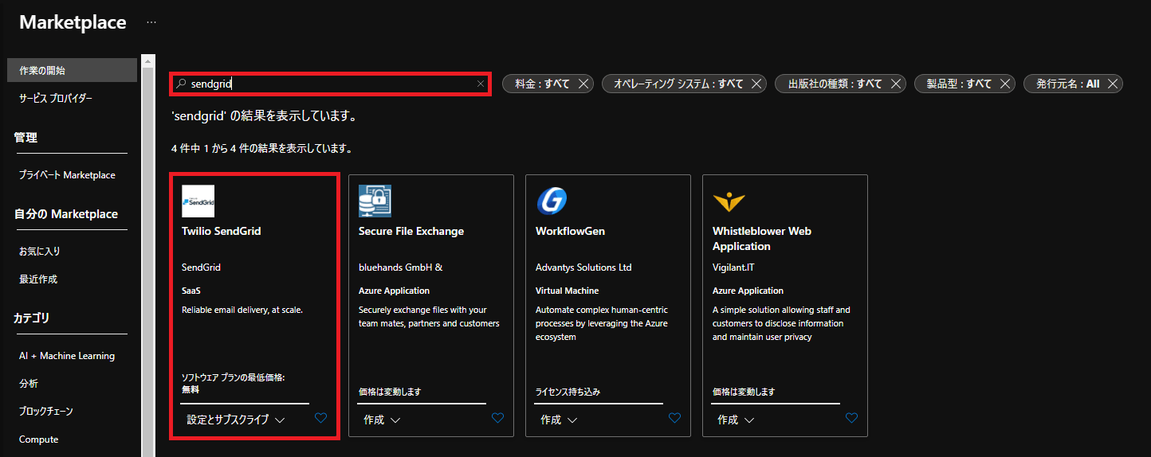Image resolution: width=1151 pixels, height=457 pixels.
Task: Click the Advantys Solutions Ltd publisher name
Action: (x=583, y=268)
